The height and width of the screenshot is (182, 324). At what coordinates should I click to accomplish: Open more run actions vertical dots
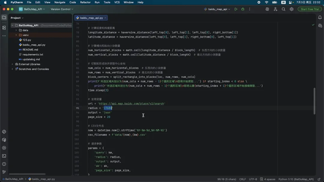click(250, 9)
